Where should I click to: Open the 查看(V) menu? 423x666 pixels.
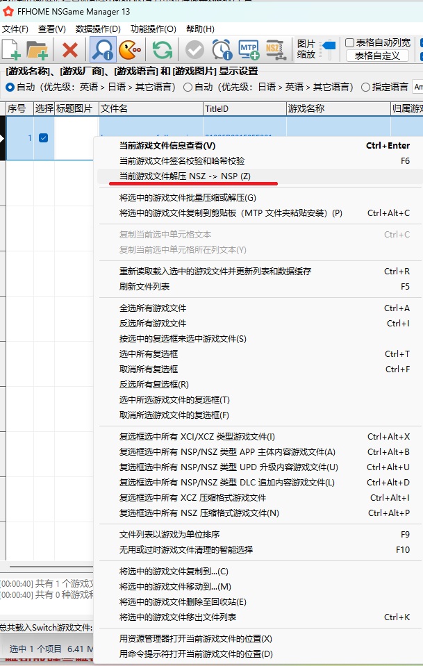[x=52, y=29]
